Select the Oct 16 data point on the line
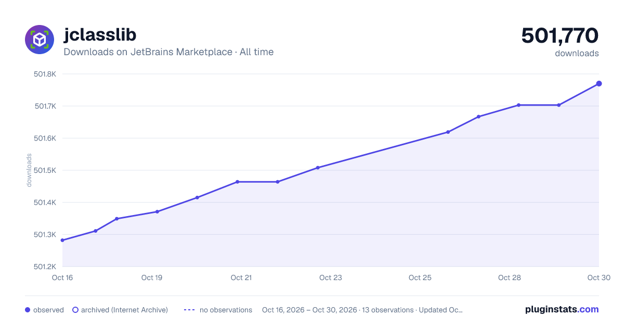The height and width of the screenshot is (328, 624). point(62,240)
